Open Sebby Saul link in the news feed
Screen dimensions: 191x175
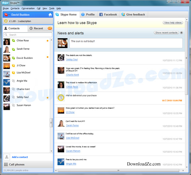(x=72, y=60)
